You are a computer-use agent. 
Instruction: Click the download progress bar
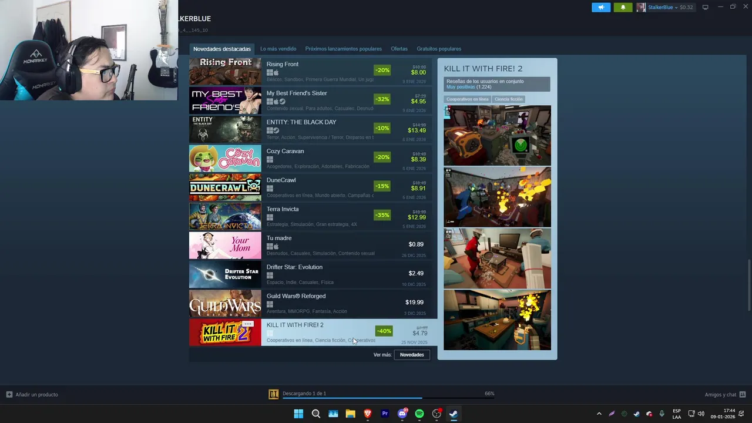(x=388, y=398)
